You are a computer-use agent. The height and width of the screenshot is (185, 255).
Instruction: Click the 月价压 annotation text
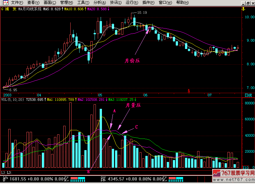tap(132, 60)
